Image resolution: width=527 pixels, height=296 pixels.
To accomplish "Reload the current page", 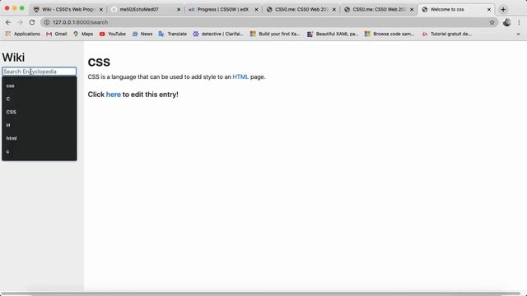I will click(32, 22).
